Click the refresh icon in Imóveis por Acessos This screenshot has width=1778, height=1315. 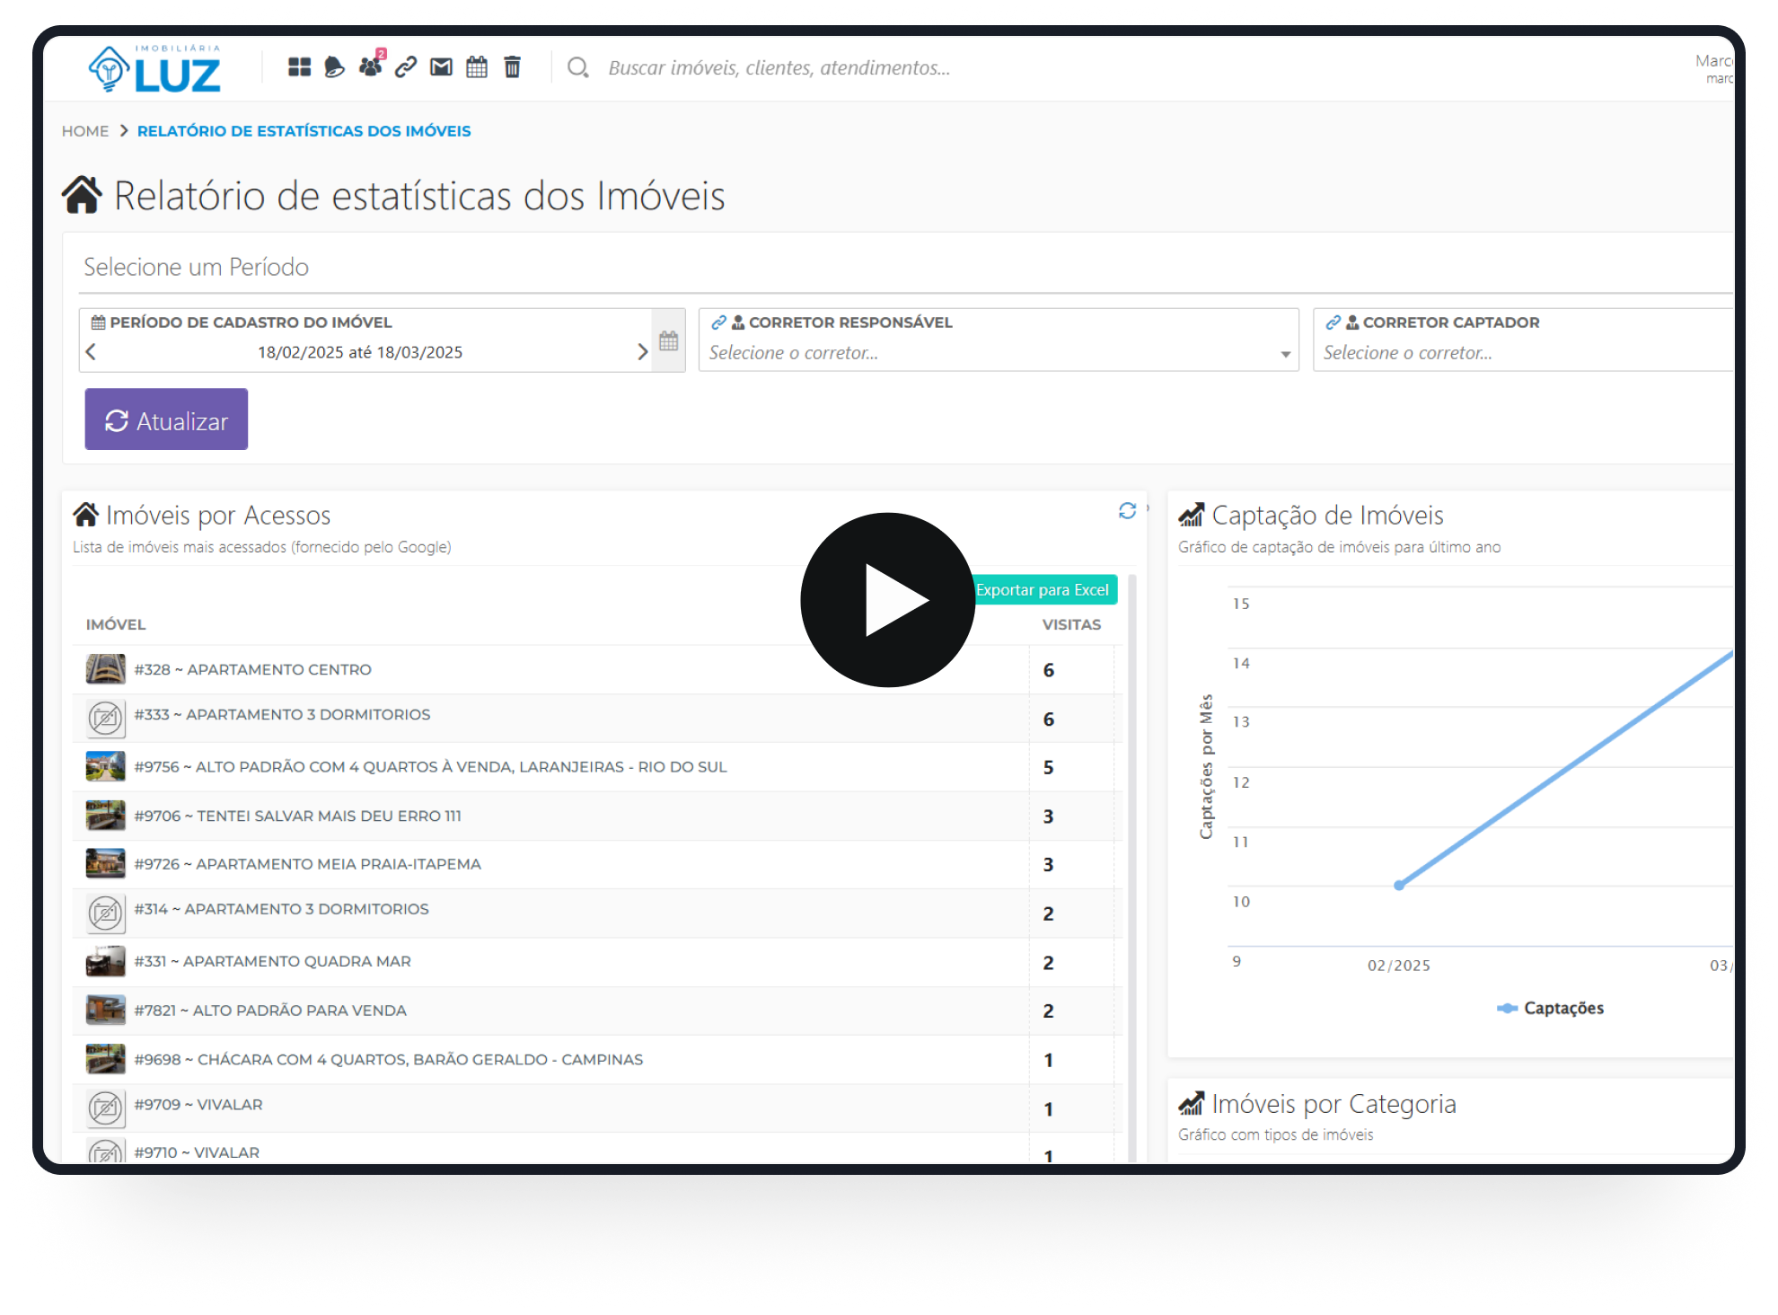coord(1127,511)
